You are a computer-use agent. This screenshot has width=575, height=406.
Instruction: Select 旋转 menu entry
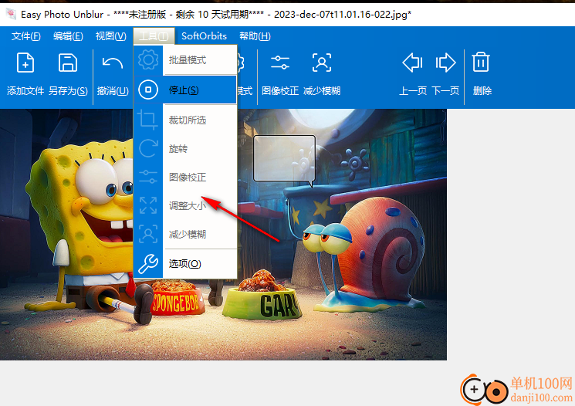[185, 148]
